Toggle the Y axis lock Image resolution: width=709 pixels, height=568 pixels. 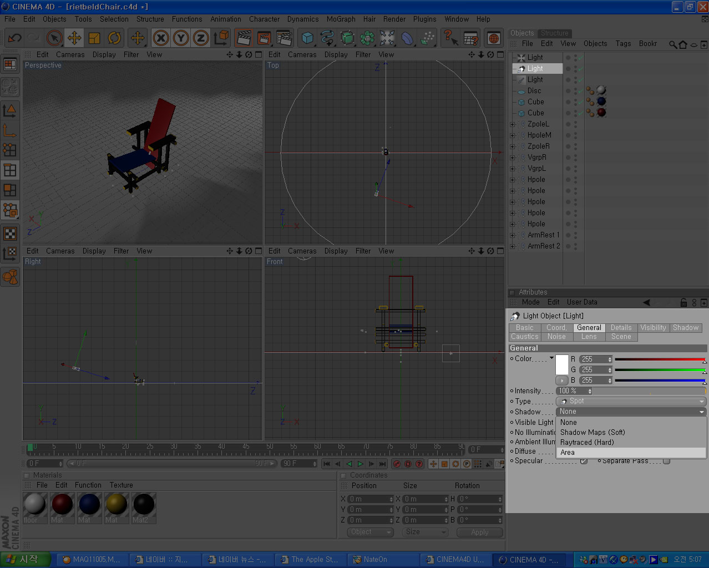coord(181,38)
